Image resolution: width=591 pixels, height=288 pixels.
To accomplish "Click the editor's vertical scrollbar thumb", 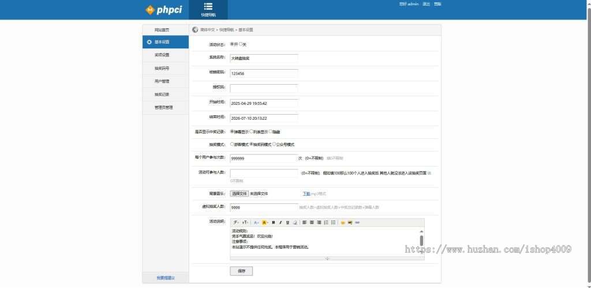I will pyautogui.click(x=421, y=240).
